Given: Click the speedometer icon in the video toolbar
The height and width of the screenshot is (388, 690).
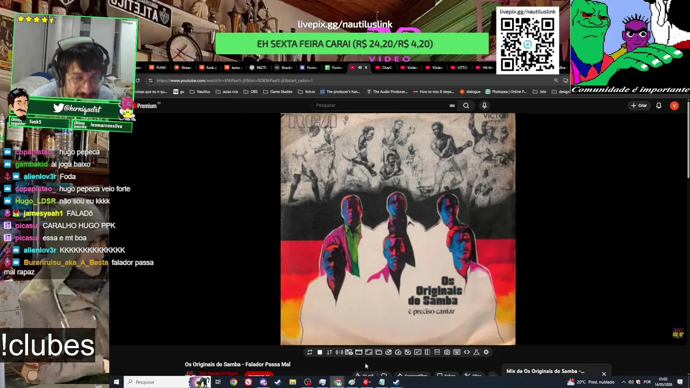Looking at the screenshot, I should tap(398, 352).
